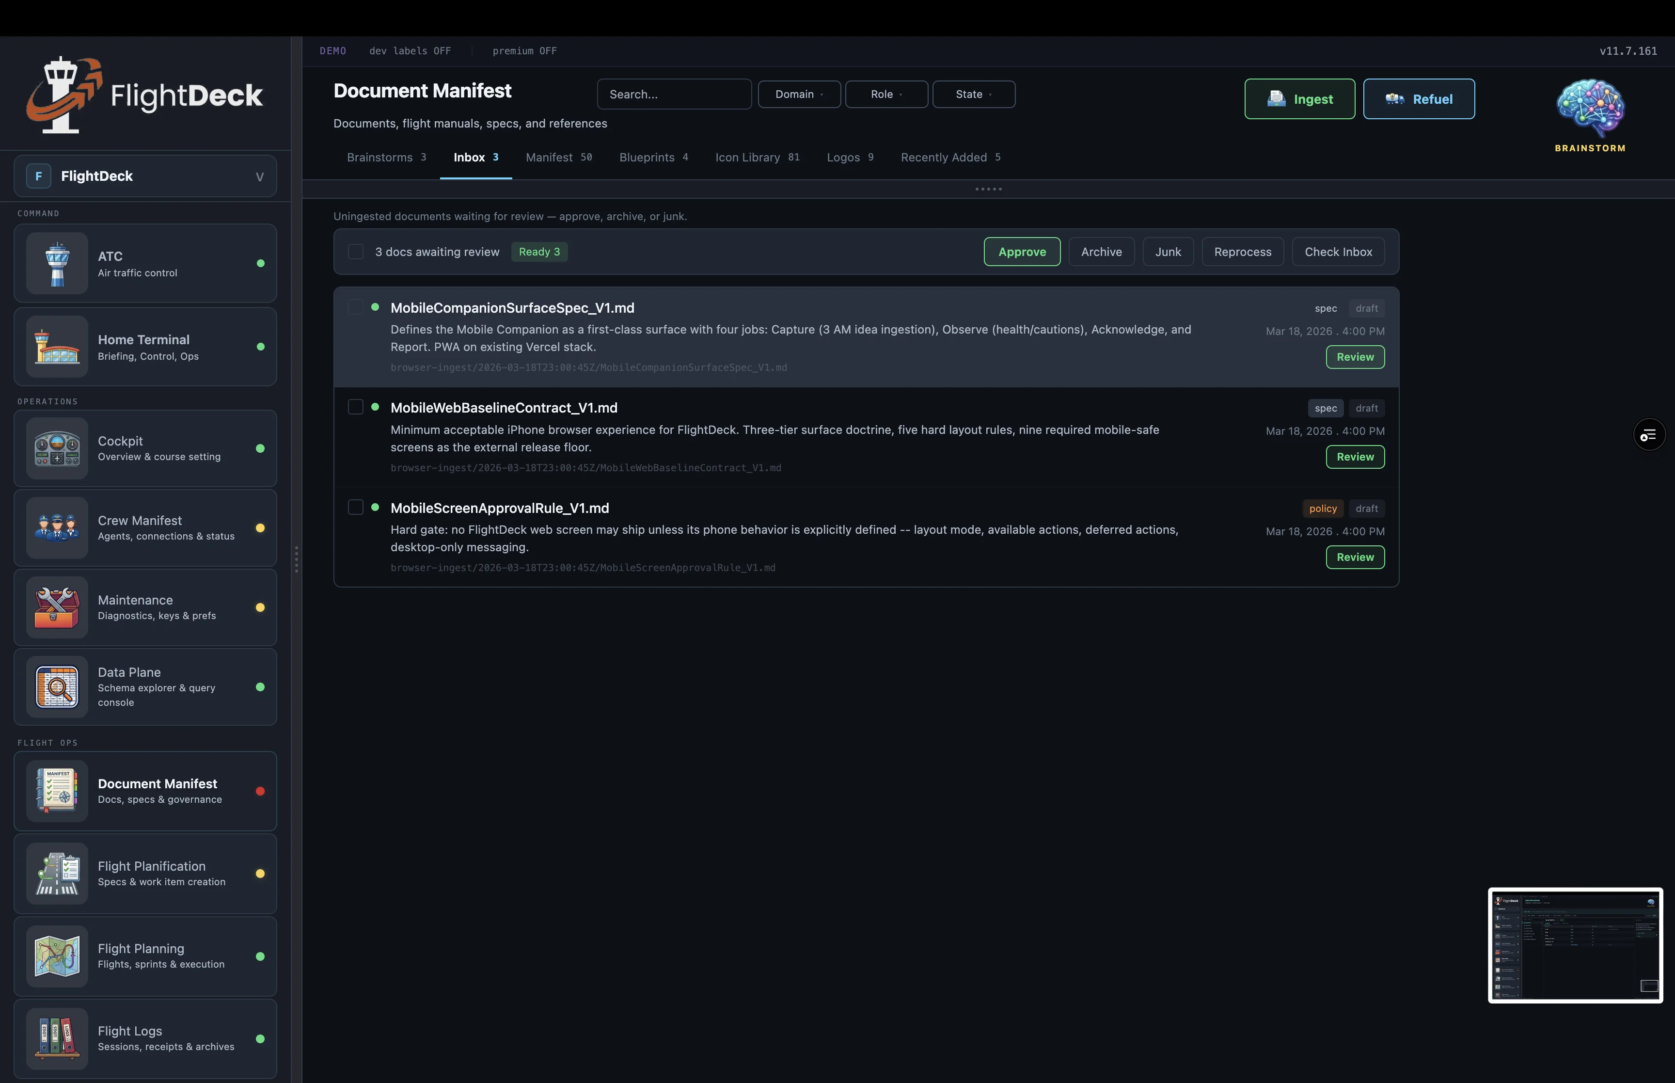
Task: Open Flight Planning sprints view
Action: (x=145, y=956)
